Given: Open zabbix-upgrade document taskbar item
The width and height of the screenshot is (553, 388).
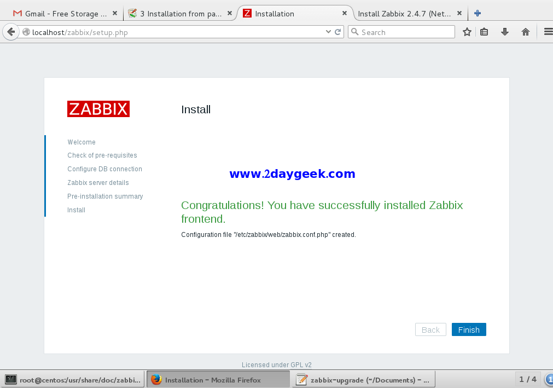Looking at the screenshot, I should [x=364, y=380].
